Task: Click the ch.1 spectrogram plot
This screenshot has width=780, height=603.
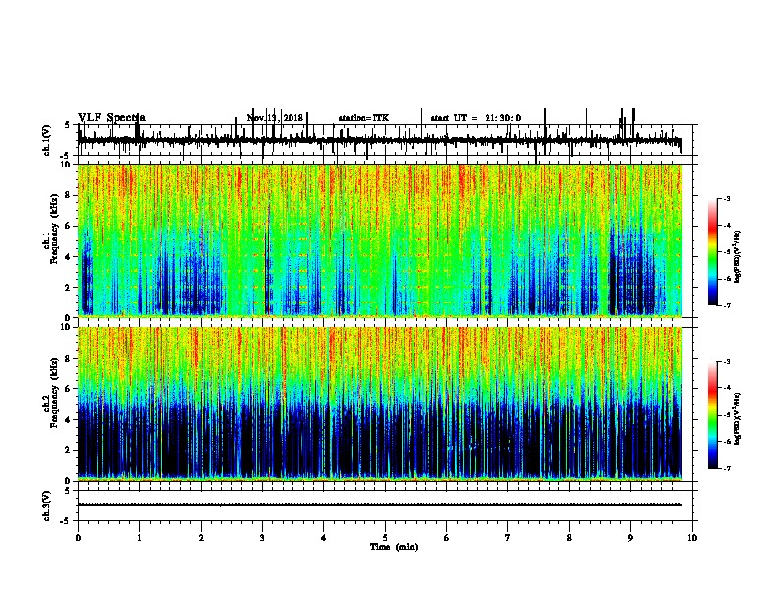Action: pyautogui.click(x=380, y=240)
